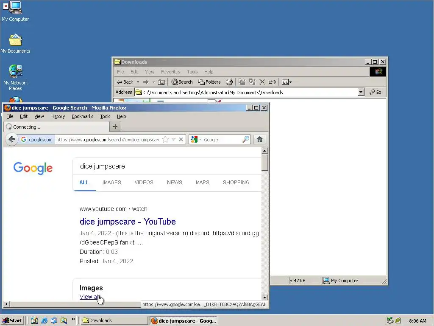Click Move To icon in Downloads toolbar
This screenshot has width=434, height=326.
tap(242, 82)
